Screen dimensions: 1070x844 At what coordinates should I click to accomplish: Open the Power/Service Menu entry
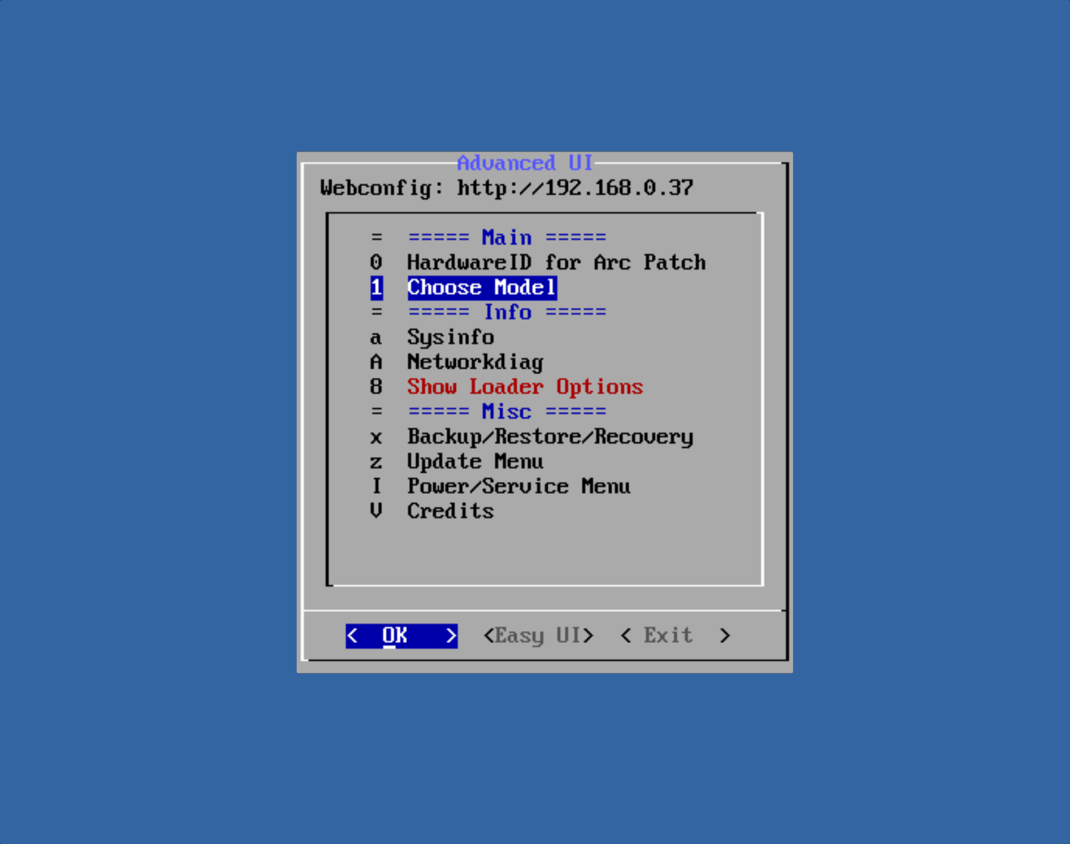click(x=519, y=487)
